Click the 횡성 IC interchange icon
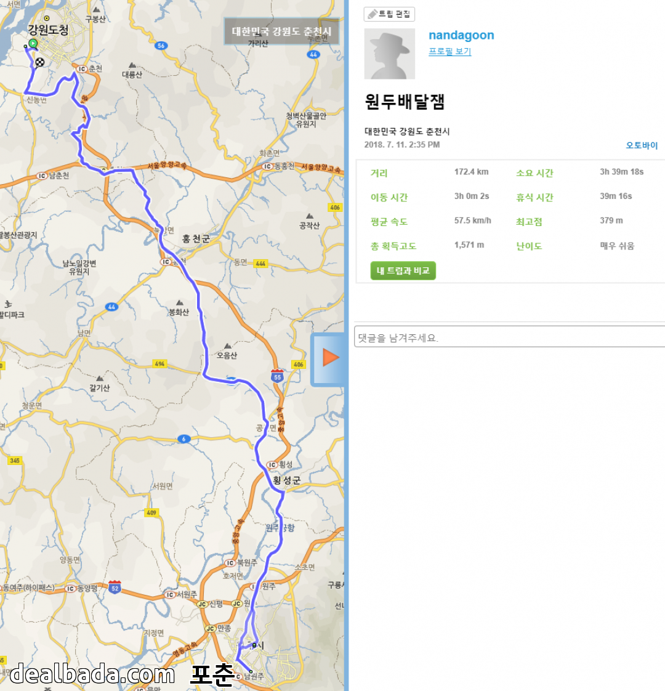 tap(272, 465)
